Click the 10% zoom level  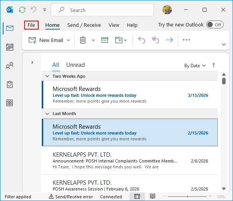point(221,197)
